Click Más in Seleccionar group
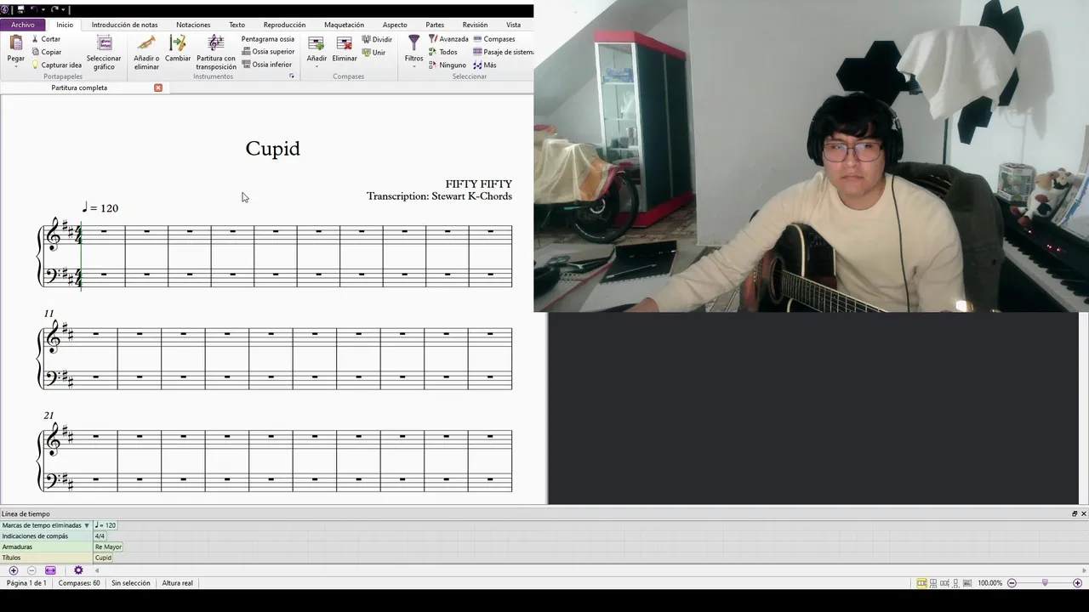 485,65
